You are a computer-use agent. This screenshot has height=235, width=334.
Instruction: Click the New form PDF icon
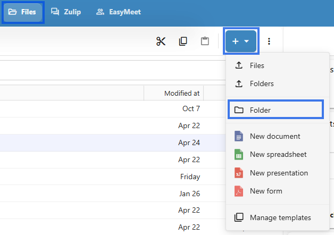coord(239,191)
